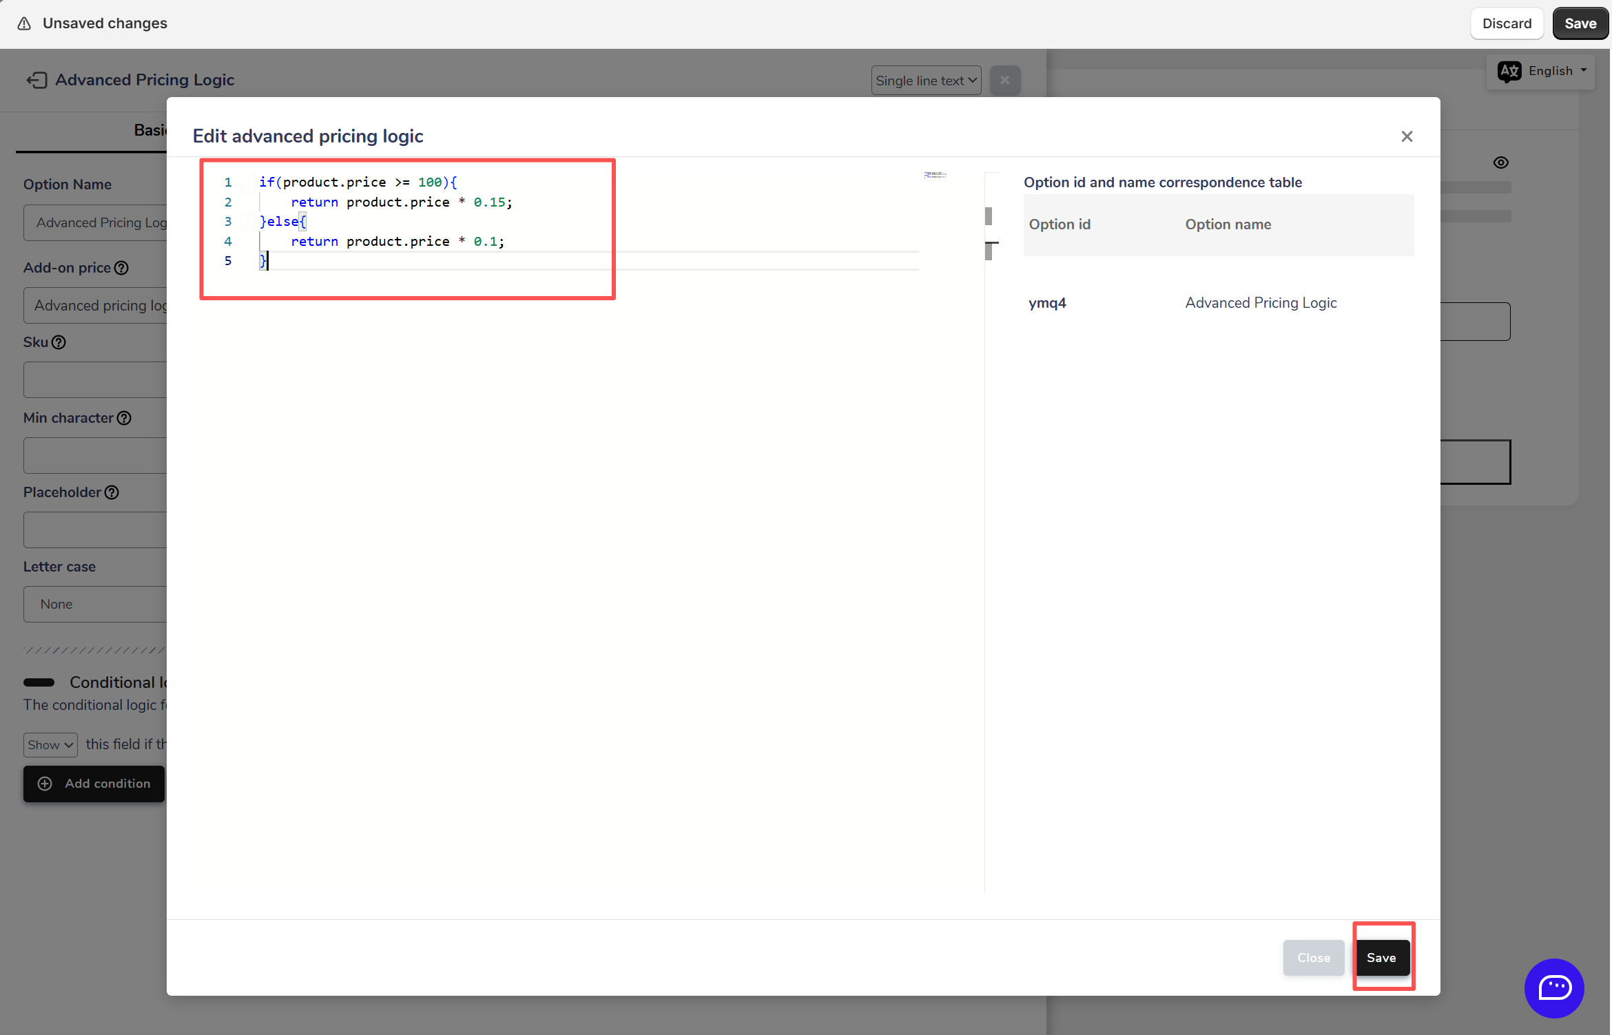Click line 2 in the code editor

point(401,202)
